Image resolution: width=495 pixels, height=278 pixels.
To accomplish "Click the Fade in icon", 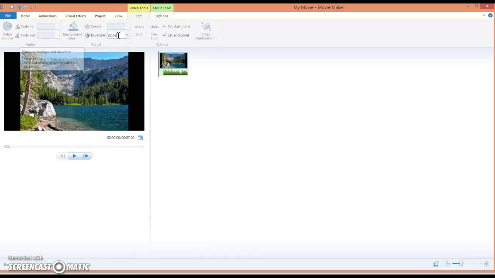I will pyautogui.click(x=18, y=26).
